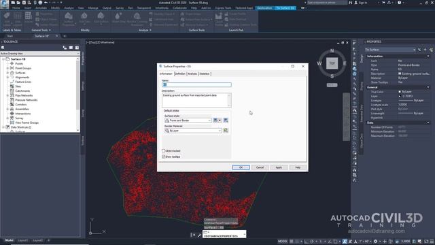This screenshot has height=245, width=435.
Task: Expand the Point Groups tree node
Action: tap(7, 68)
